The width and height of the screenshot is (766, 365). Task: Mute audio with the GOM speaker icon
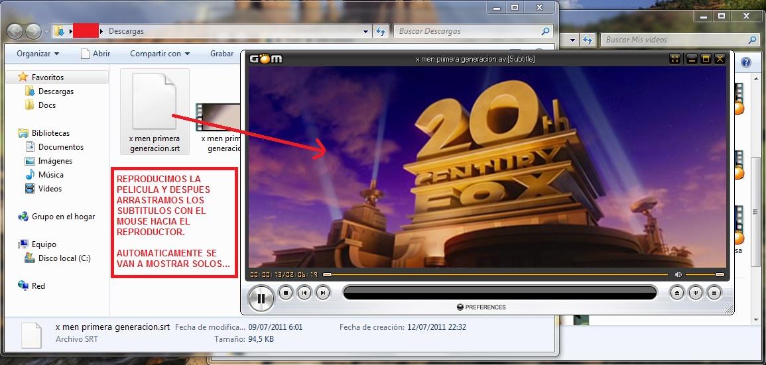click(678, 275)
